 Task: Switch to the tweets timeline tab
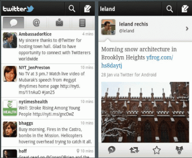(x=13, y=23)
